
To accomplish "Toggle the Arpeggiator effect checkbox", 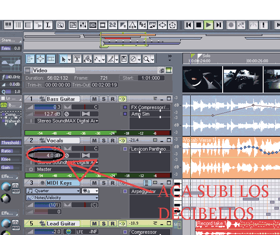I will (x=125, y=191).
